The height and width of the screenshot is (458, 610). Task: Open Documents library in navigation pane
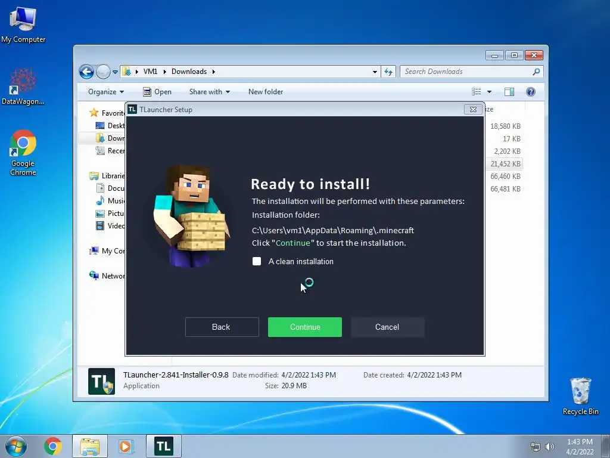[110, 188]
